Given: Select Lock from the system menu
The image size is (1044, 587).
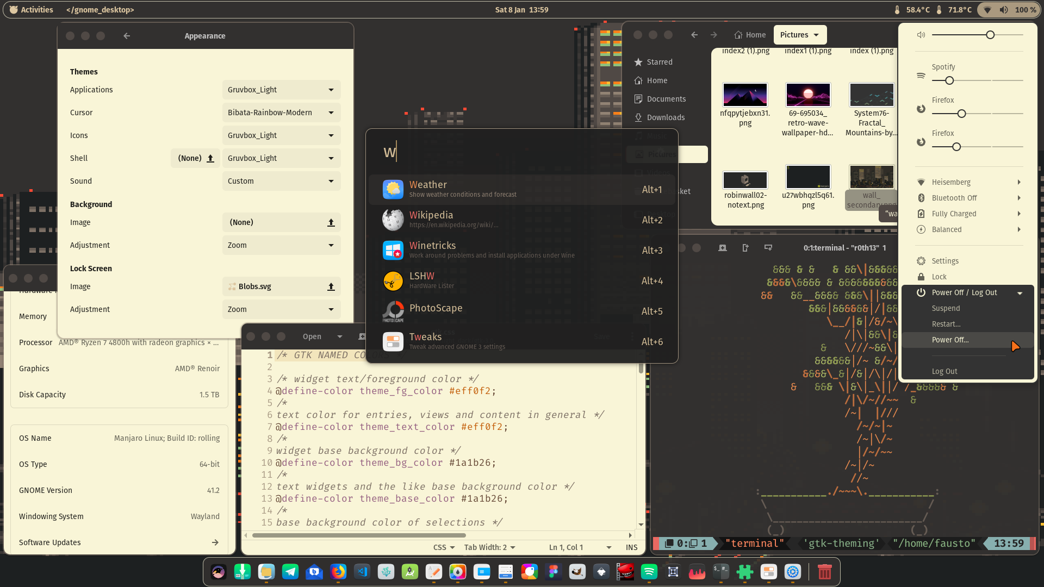Looking at the screenshot, I should pyautogui.click(x=968, y=277).
